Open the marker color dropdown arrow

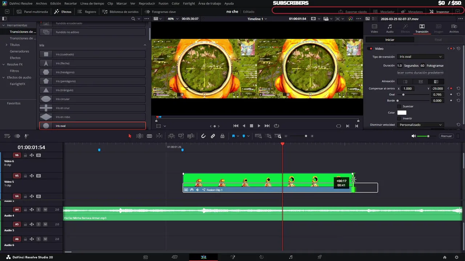pyautogui.click(x=248, y=136)
